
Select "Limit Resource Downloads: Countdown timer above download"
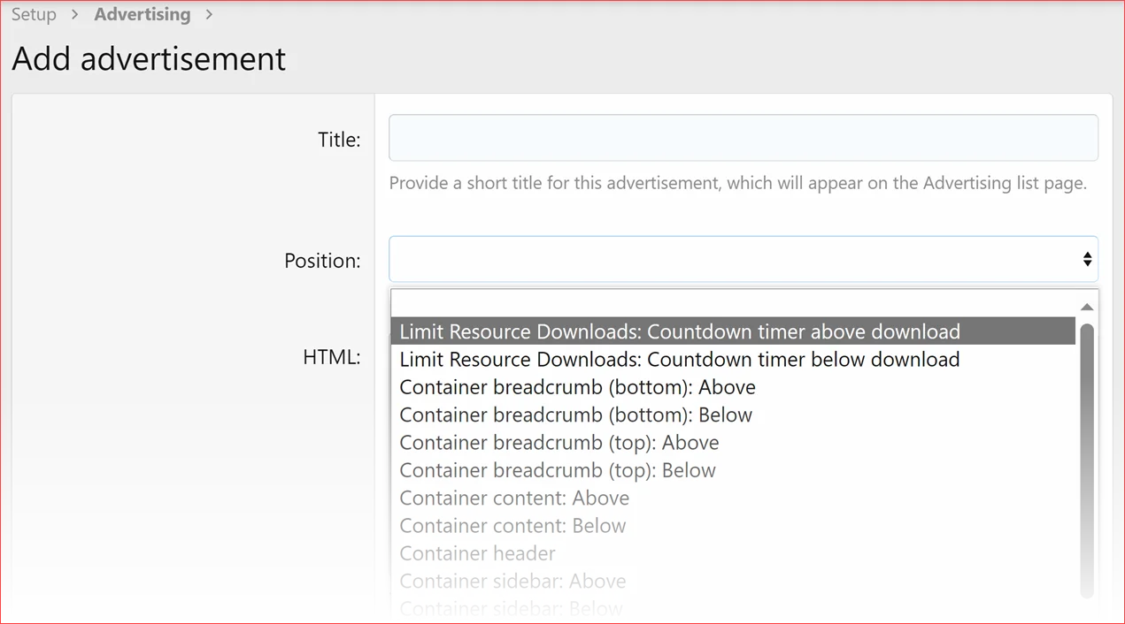point(679,331)
